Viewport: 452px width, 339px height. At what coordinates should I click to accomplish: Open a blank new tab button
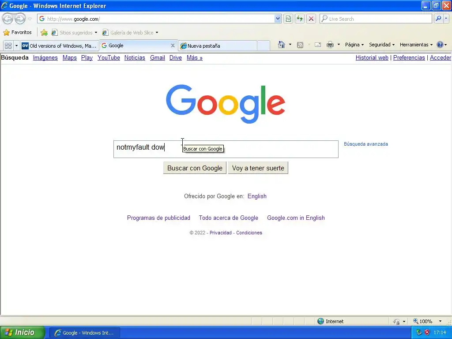[264, 45]
